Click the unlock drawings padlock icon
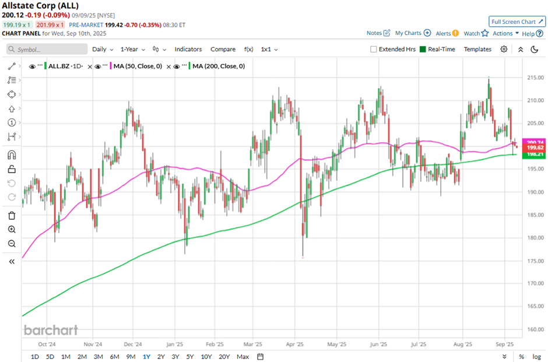 [12, 169]
